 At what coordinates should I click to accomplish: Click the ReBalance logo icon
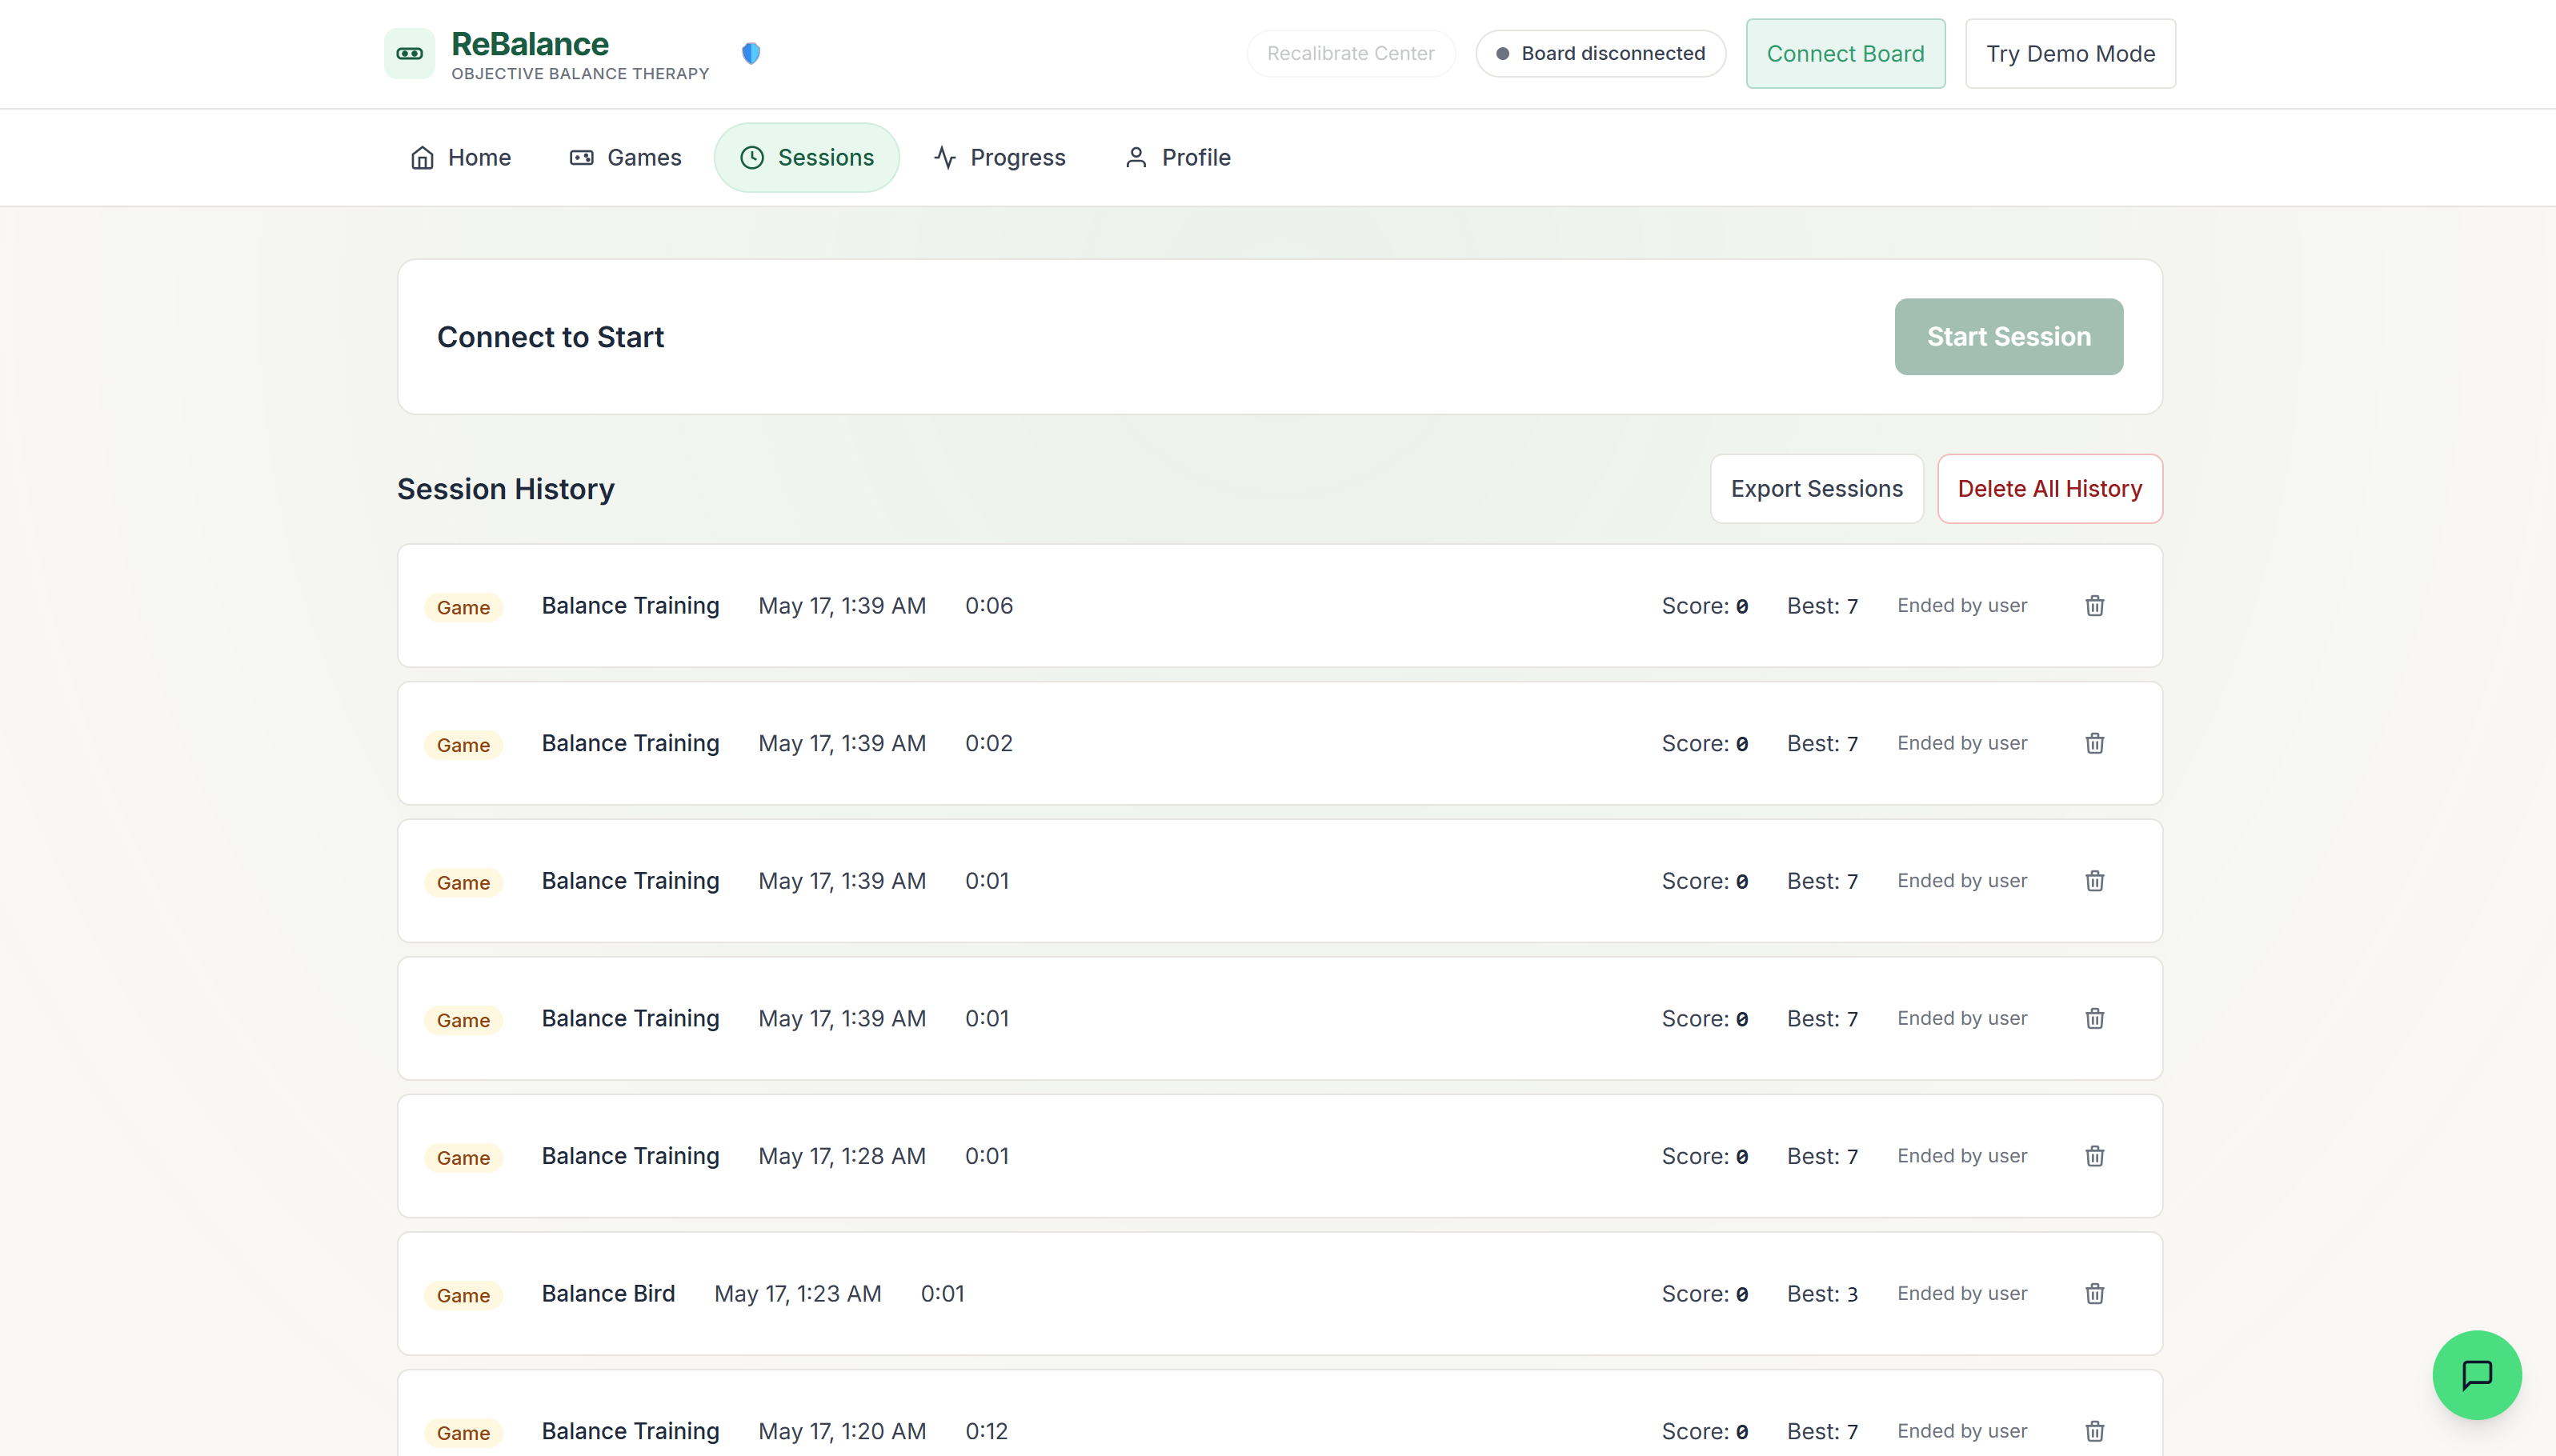409,53
